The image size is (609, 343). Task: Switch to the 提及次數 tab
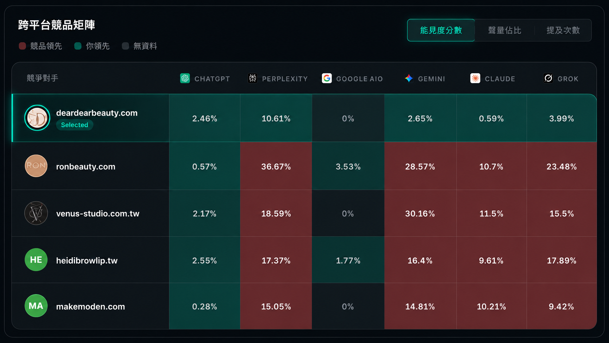563,30
